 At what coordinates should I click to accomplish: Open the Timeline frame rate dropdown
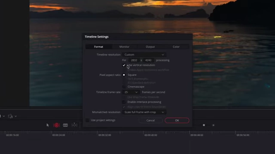tap(131, 92)
